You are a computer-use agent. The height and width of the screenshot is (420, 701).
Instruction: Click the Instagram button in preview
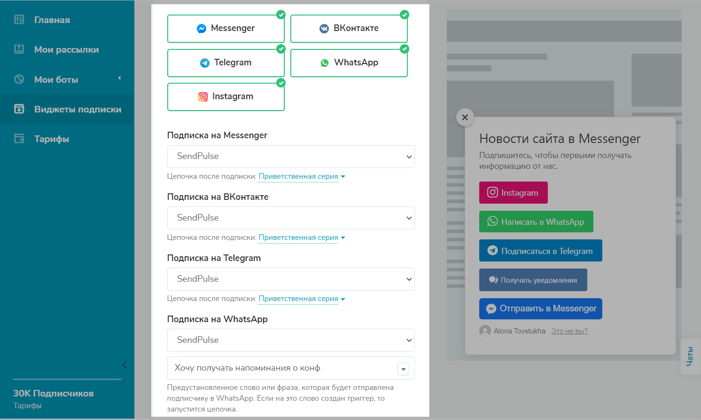point(514,193)
